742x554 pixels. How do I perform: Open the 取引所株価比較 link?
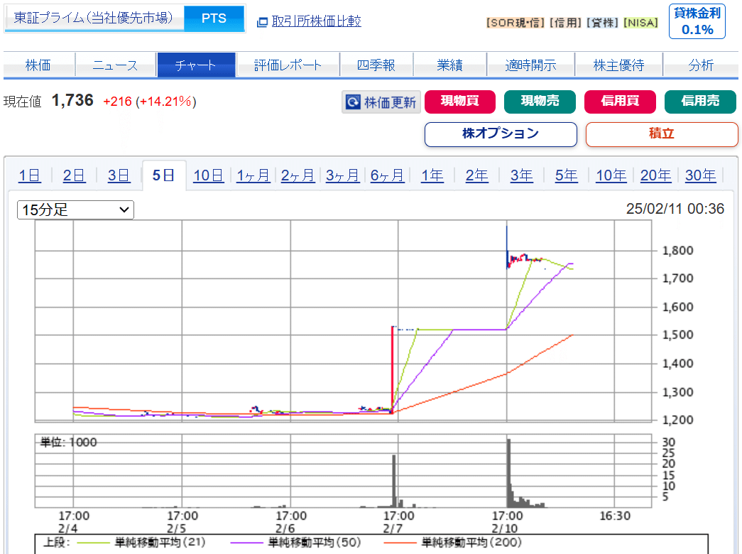[x=316, y=21]
